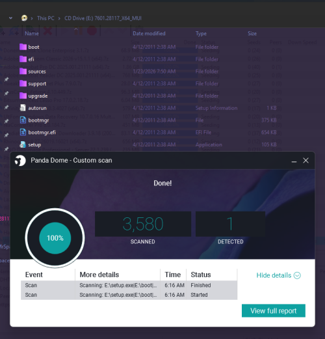The width and height of the screenshot is (325, 339).
Task: Click the 'Setup Information' type of autorun
Action: coord(216,108)
